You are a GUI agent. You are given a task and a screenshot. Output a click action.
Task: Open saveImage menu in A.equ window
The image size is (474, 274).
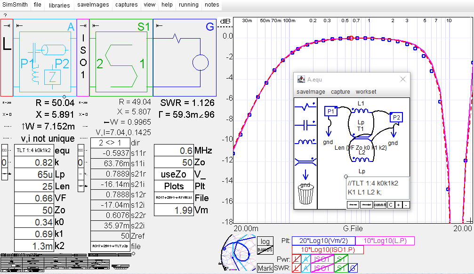point(311,92)
